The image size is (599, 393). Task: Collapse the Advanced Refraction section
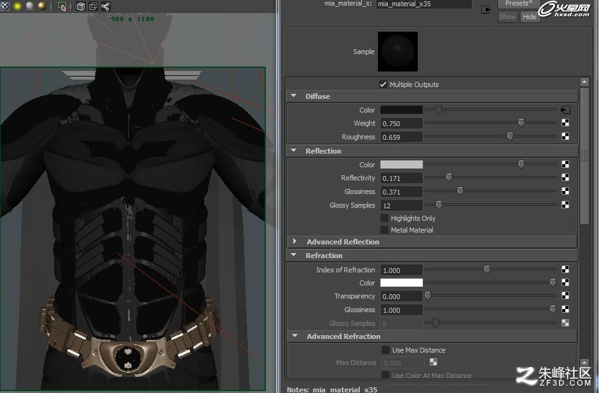click(295, 336)
